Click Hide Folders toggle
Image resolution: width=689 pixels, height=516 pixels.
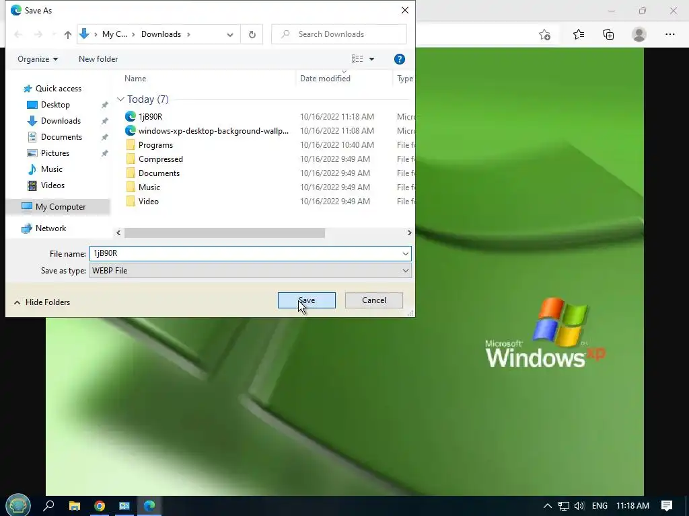[x=42, y=302]
